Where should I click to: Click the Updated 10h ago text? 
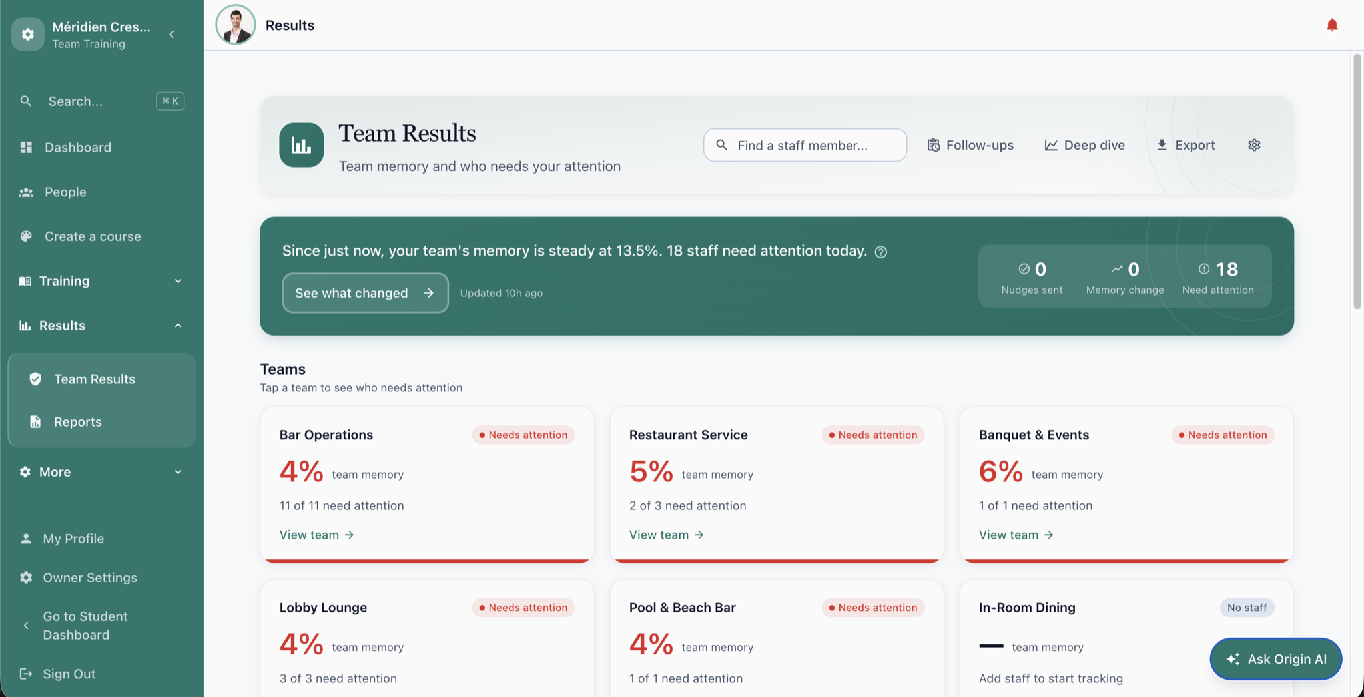[x=502, y=293]
